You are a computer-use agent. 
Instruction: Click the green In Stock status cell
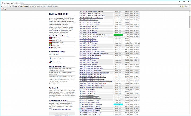(x=118, y=35)
